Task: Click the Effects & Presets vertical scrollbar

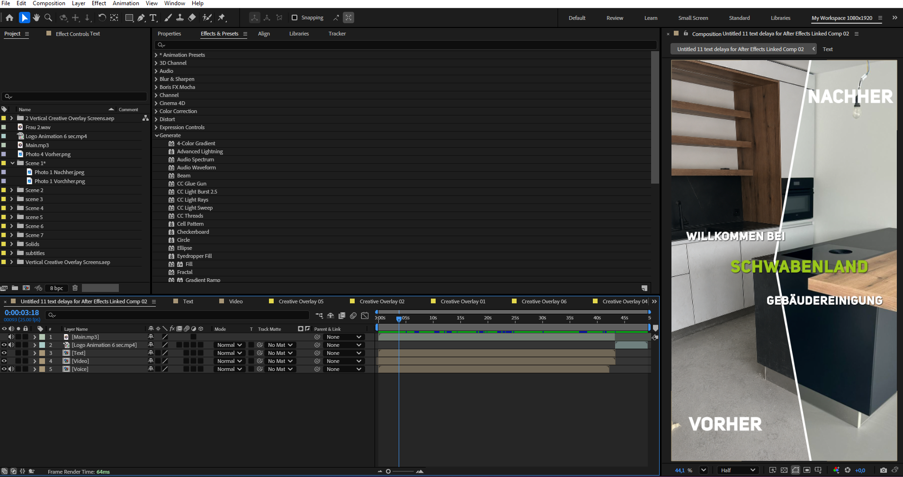Action: pyautogui.click(x=655, y=117)
